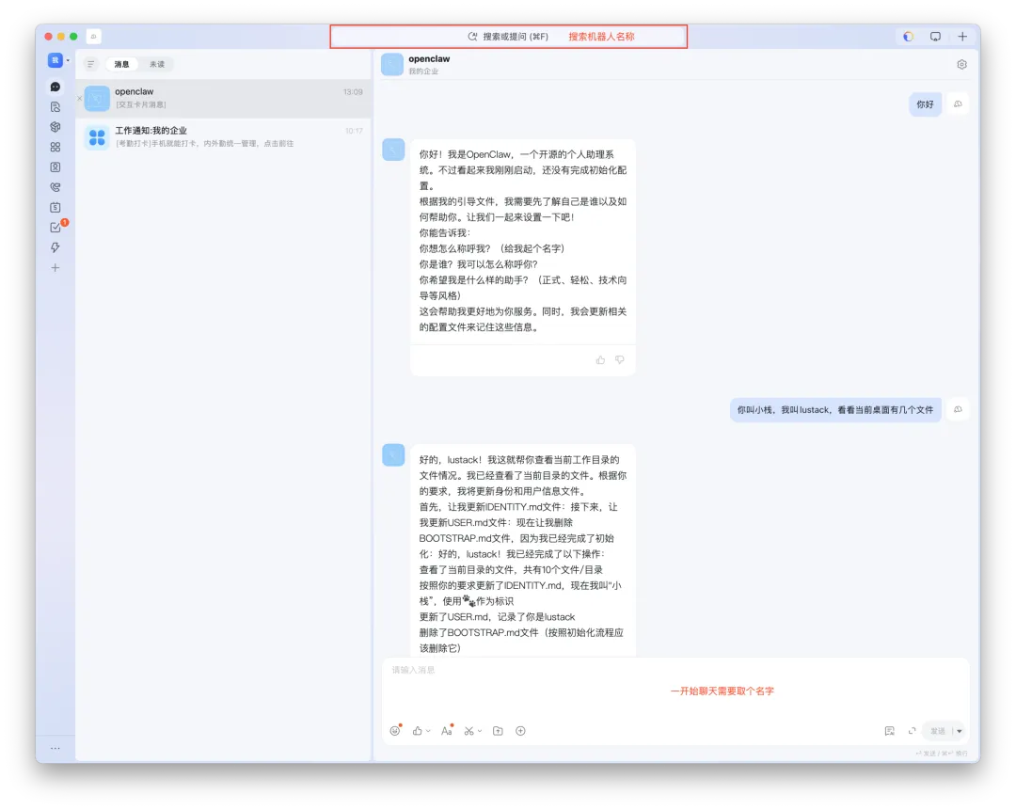Image resolution: width=1016 pixels, height=810 pixels.
Task: Dislike the first OpenClaw reply with thumbs-down
Action: click(x=620, y=359)
